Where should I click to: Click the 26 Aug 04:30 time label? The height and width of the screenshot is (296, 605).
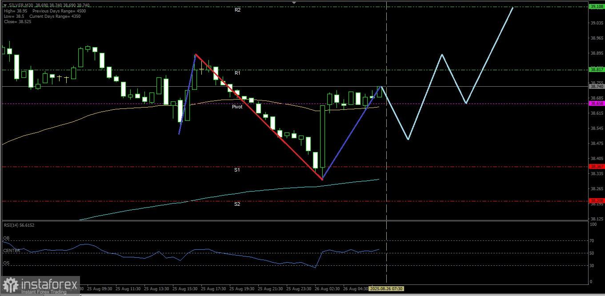coord(356,288)
